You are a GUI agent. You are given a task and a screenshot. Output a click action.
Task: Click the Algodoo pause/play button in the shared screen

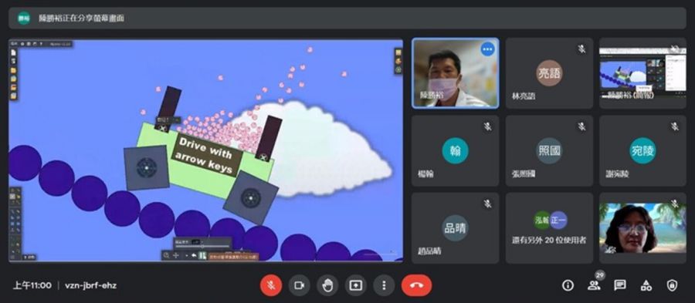tap(202, 255)
